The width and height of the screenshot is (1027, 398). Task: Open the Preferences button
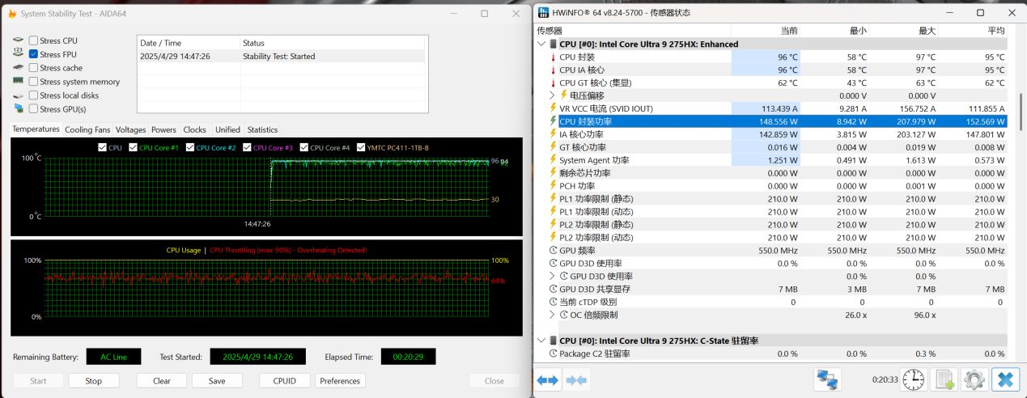pyautogui.click(x=340, y=380)
